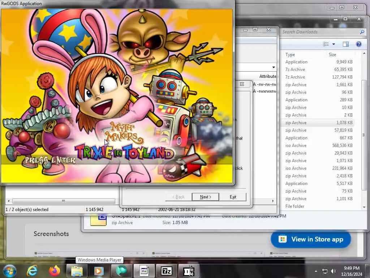Viewport: 370px width, 278px height.
Task: Focus the Search Downloads field
Action: tap(323, 32)
